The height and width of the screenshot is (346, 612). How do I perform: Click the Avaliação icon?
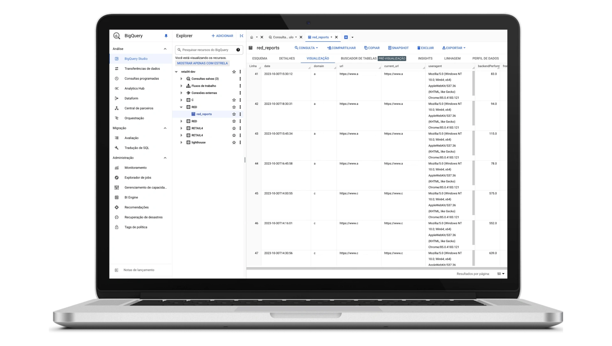point(117,138)
